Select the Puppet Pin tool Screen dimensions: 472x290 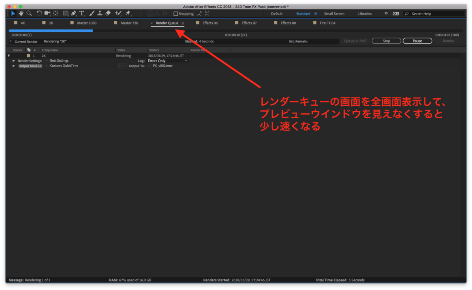[x=128, y=13]
